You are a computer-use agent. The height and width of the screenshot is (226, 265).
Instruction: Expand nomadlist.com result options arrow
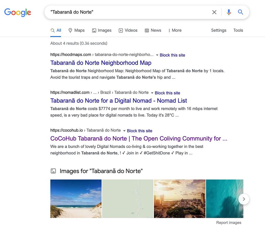tap(152, 93)
